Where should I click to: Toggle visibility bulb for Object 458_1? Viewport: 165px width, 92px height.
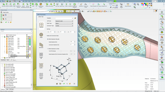27,38
